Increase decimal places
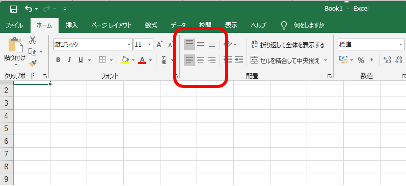This screenshot has height=186, width=406. (388, 60)
